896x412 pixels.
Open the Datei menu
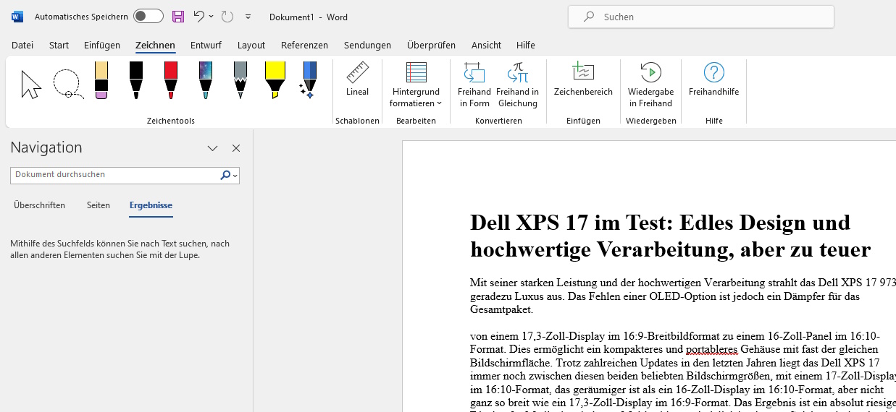22,45
